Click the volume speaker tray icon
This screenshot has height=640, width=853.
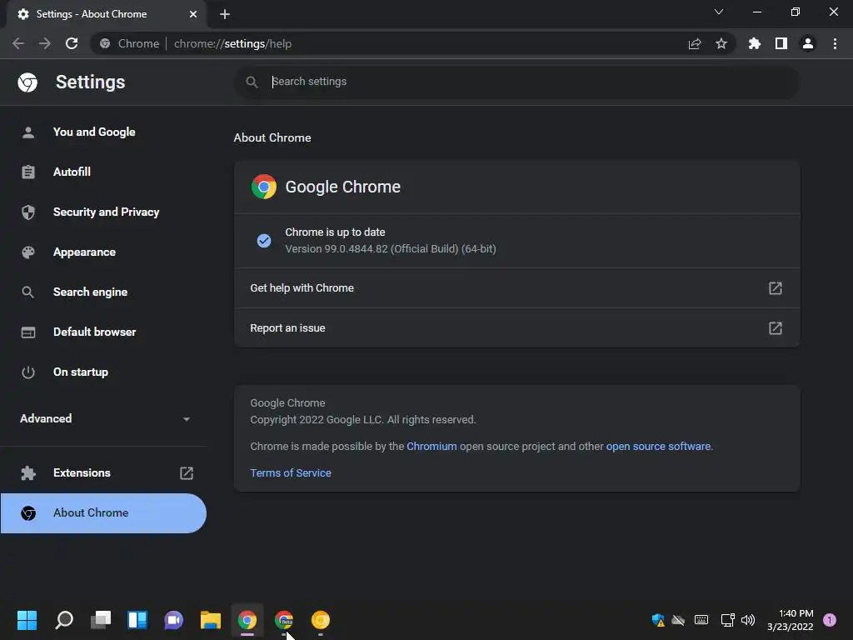tap(748, 620)
